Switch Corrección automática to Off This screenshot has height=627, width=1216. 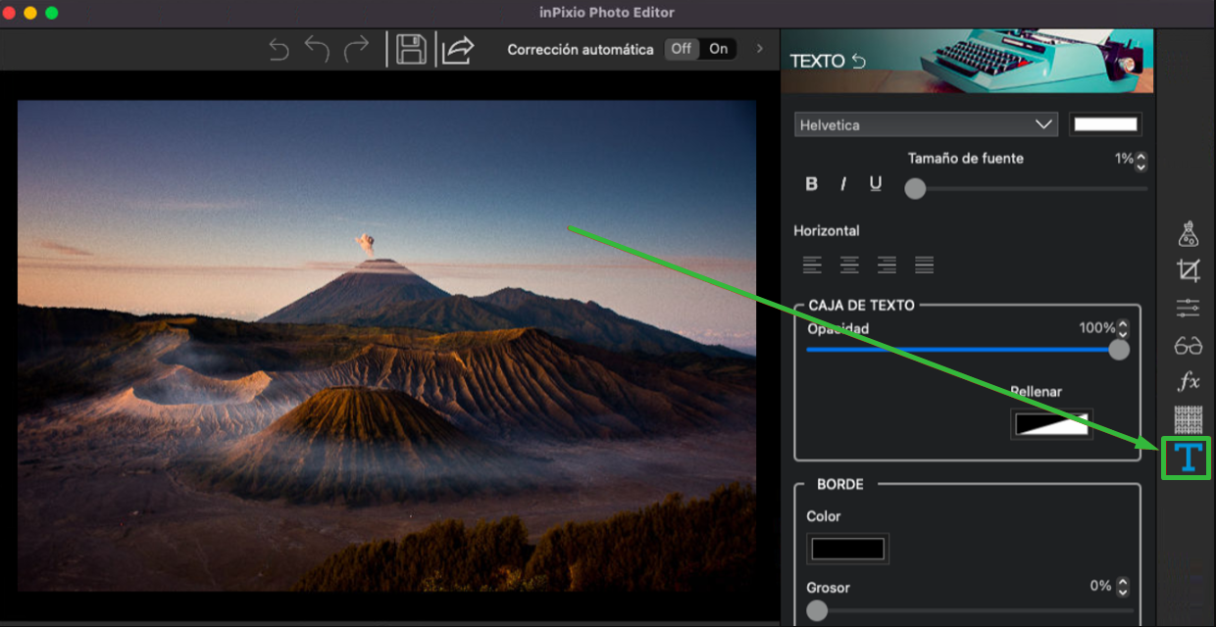pos(682,49)
